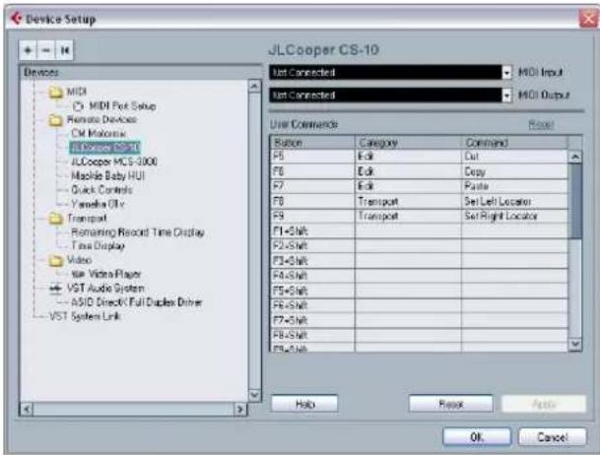The image size is (600, 455).
Task: Click the Cubase logo in title bar
Action: pos(16,19)
